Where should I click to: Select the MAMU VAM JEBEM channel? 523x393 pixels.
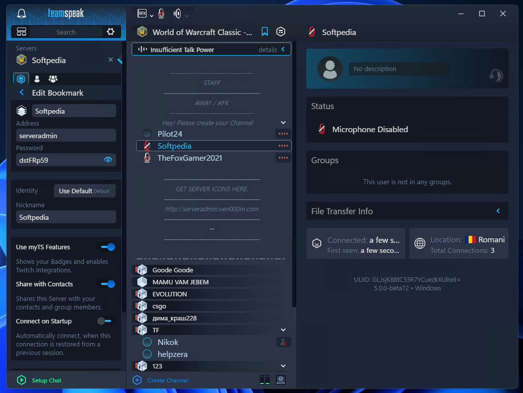(x=212, y=282)
